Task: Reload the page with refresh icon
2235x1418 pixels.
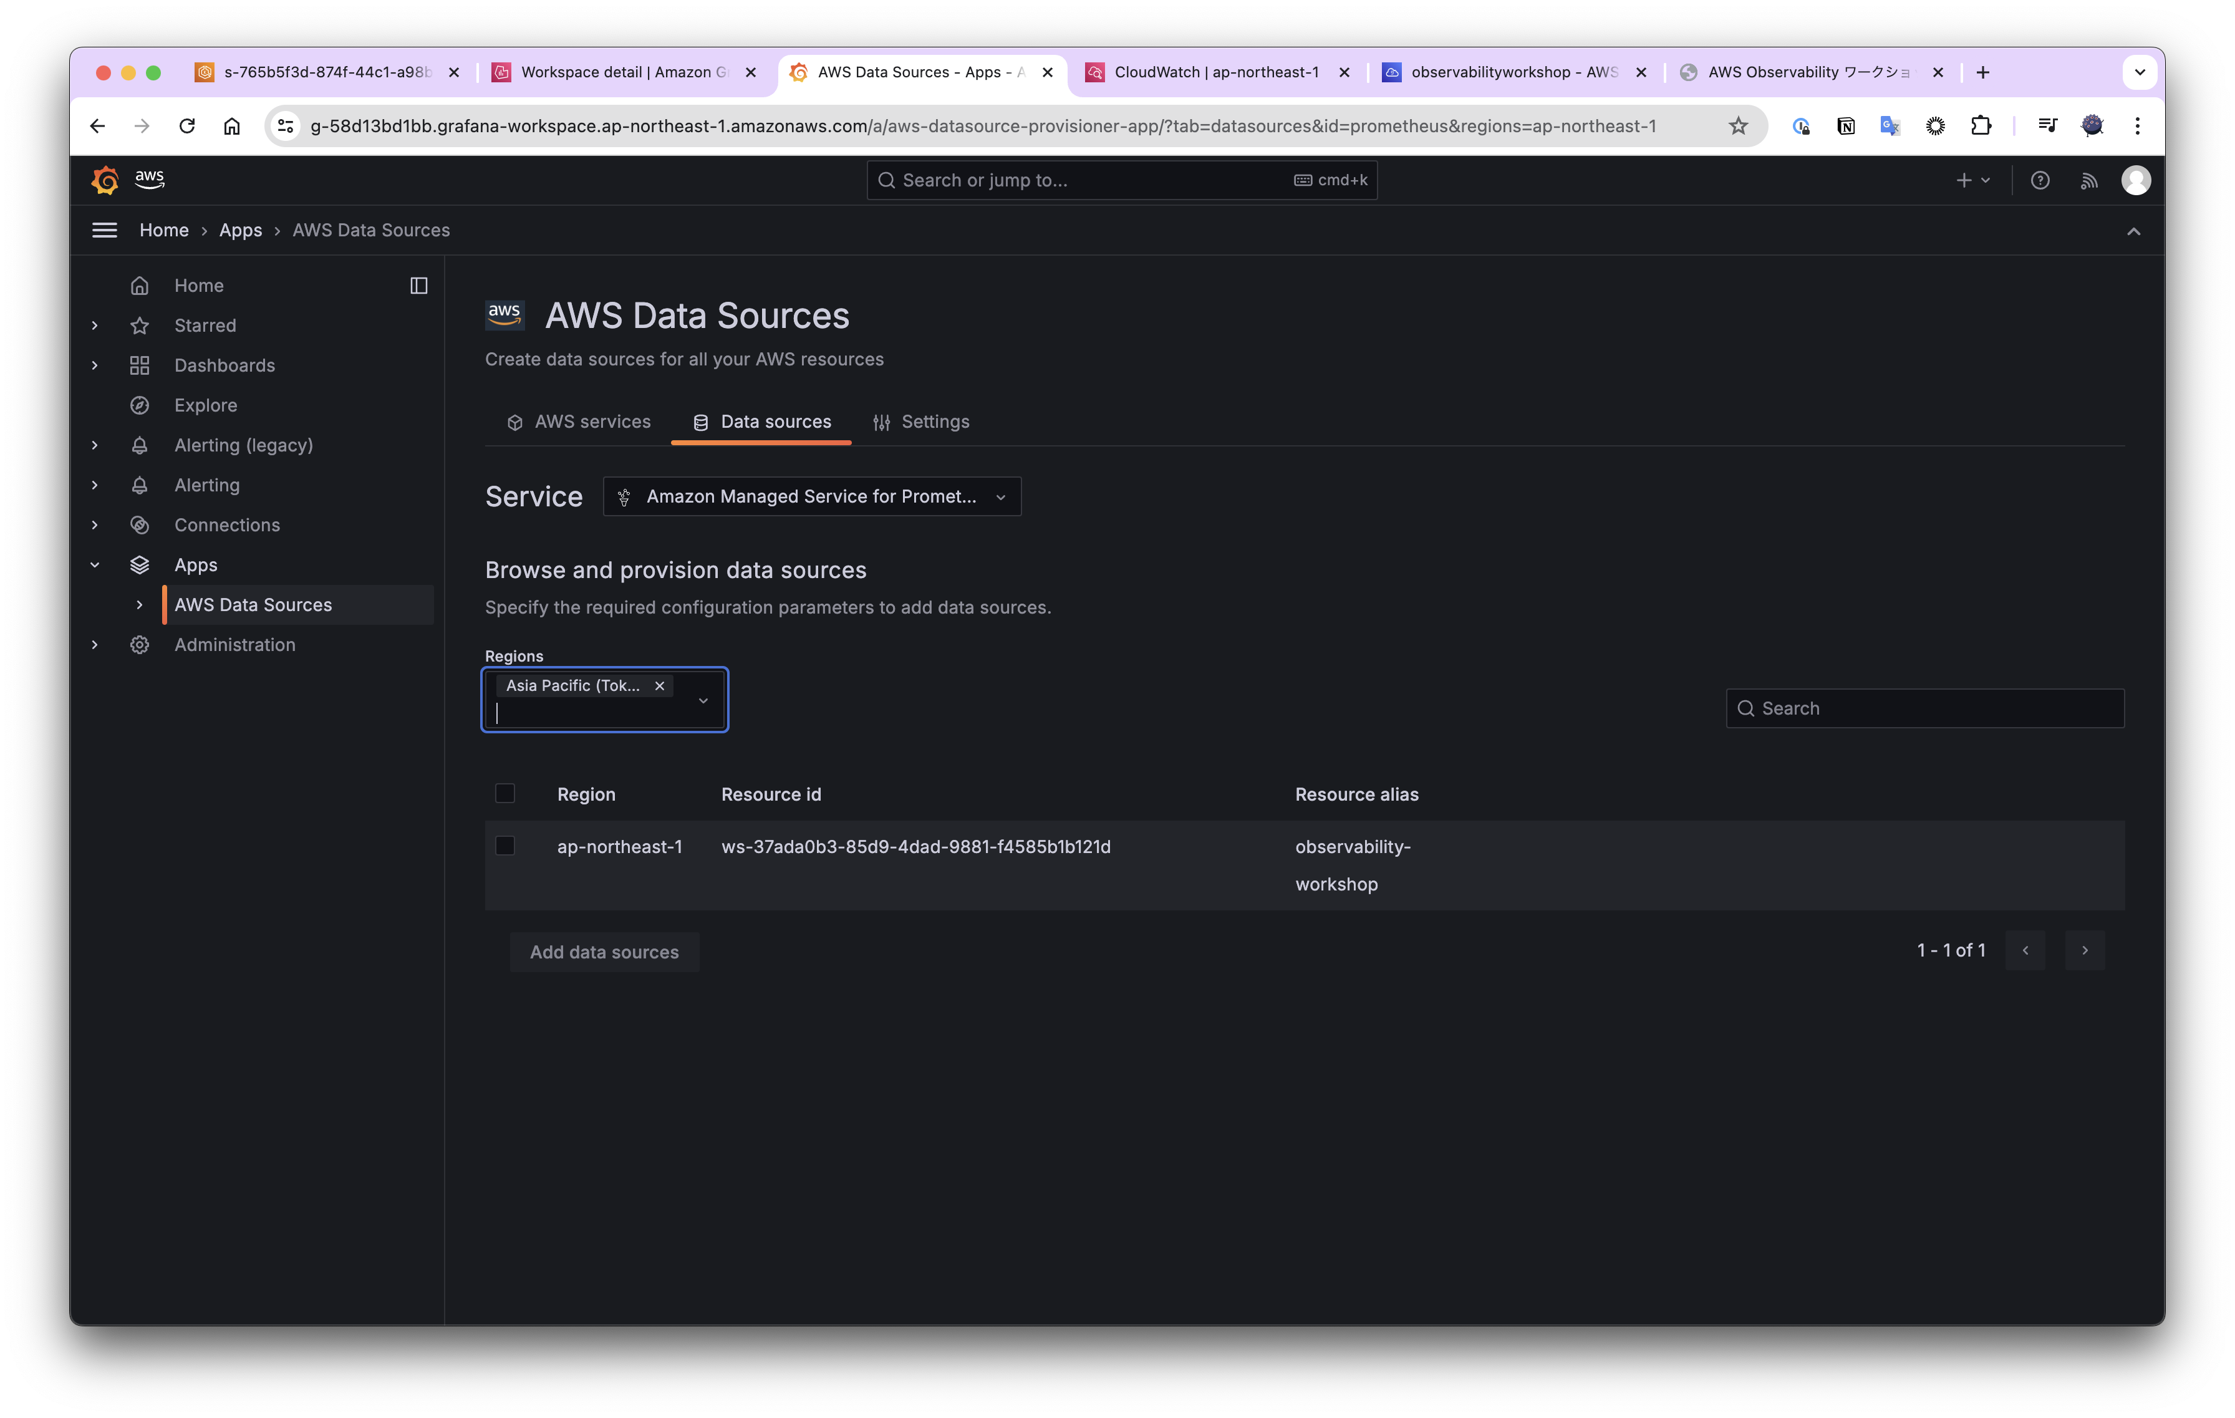Action: click(x=186, y=126)
